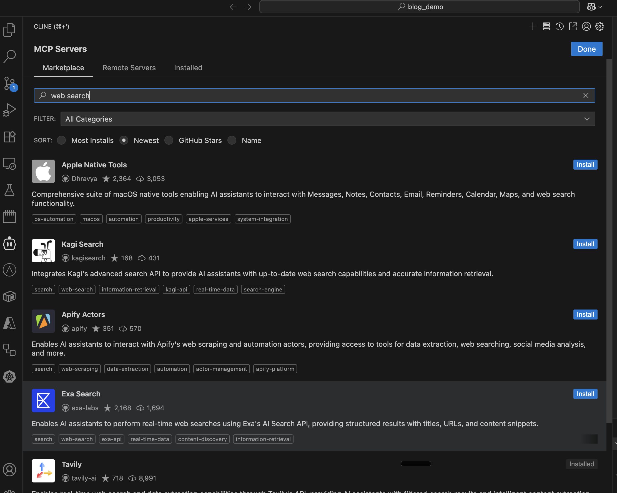
Task: Focus the marketplace search field
Action: click(315, 95)
